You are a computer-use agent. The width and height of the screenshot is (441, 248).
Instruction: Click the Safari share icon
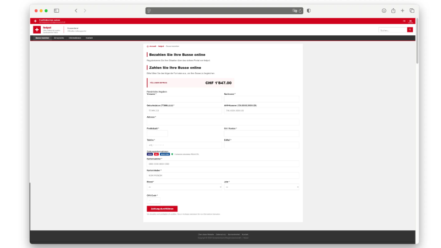(393, 10)
